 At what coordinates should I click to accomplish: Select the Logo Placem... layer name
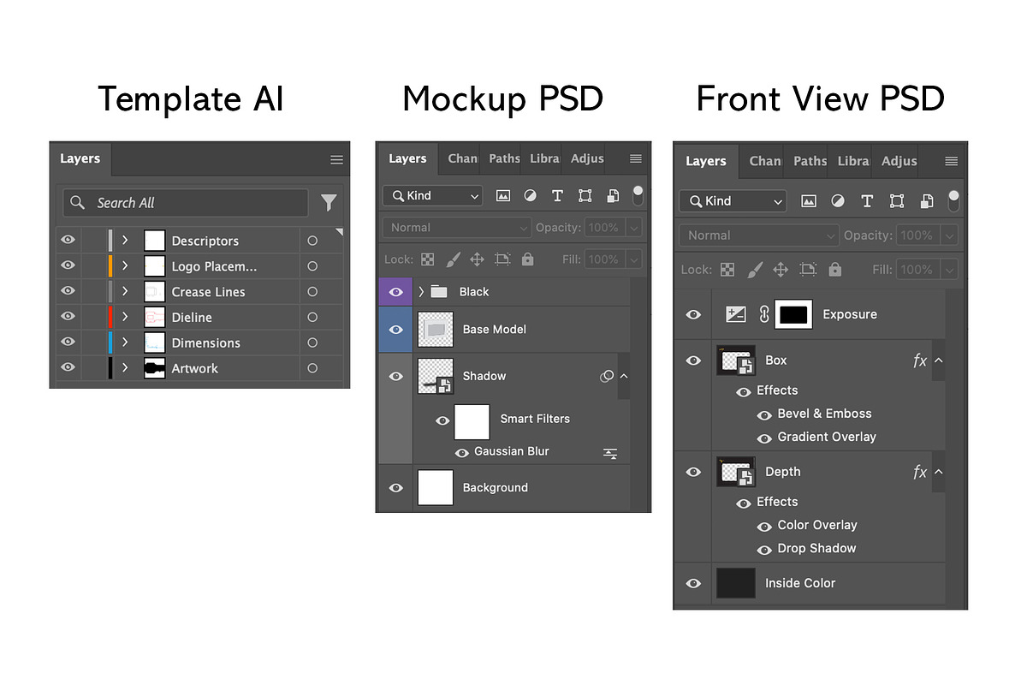(214, 266)
